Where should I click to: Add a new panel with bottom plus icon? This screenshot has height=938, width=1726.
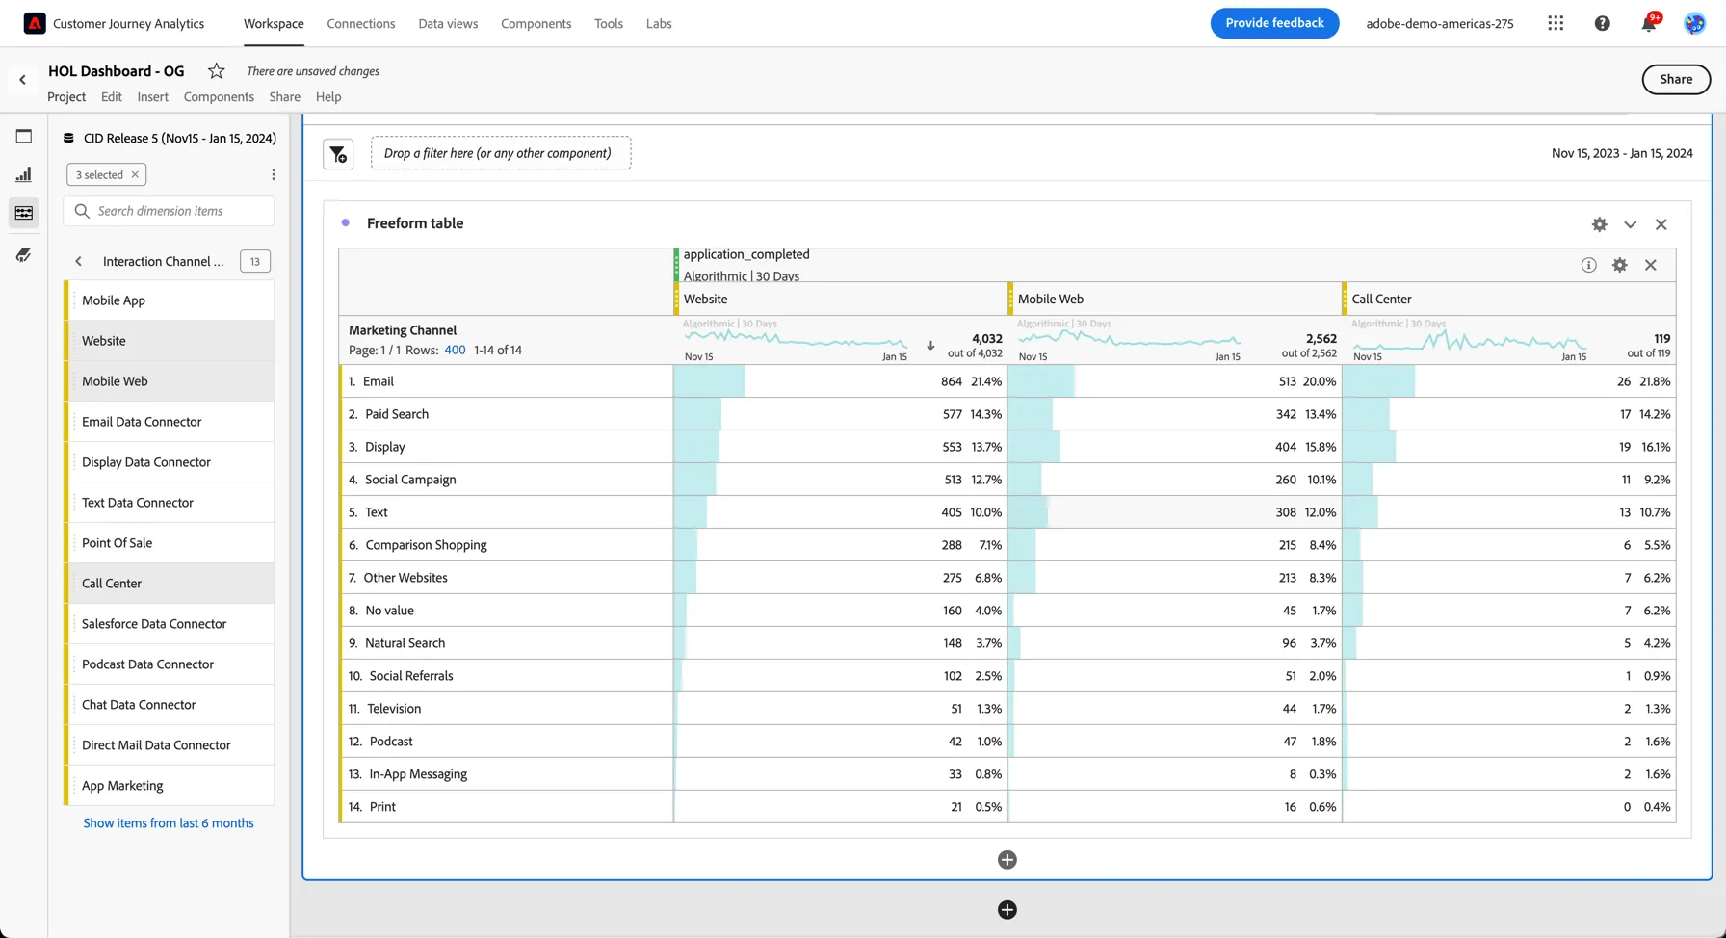pyautogui.click(x=1007, y=910)
